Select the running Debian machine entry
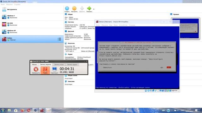 32,39
